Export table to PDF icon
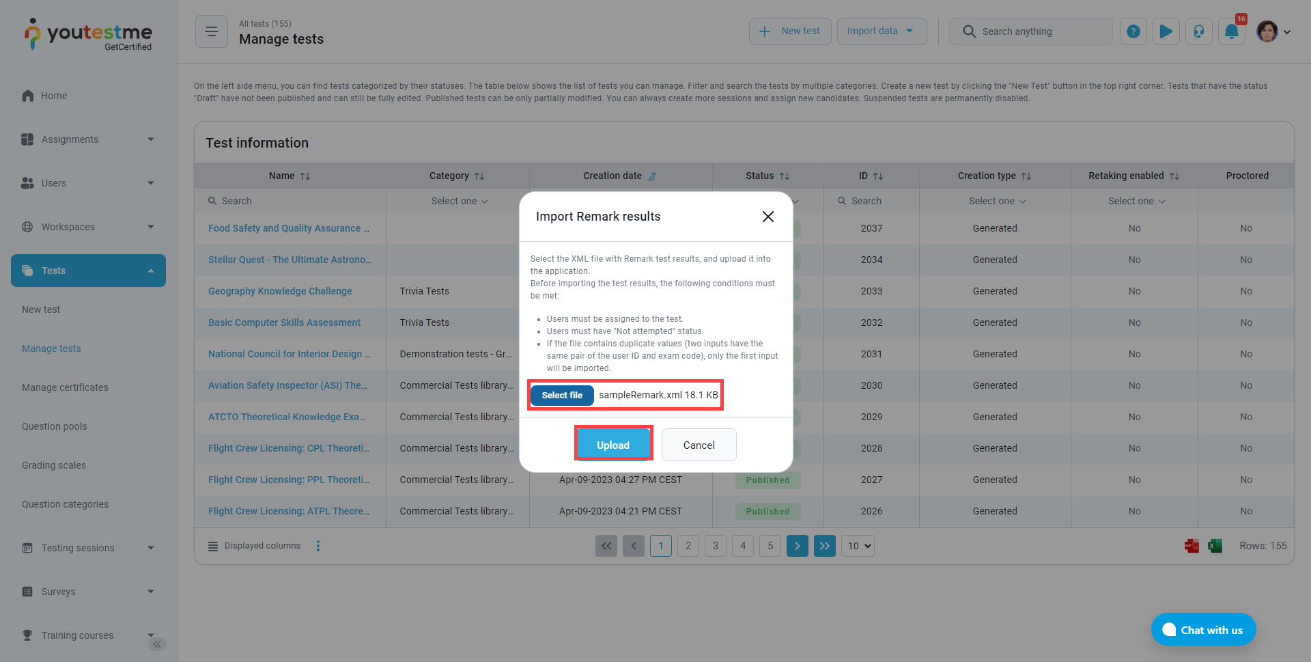Screen dimensions: 1311x662 (1192, 546)
